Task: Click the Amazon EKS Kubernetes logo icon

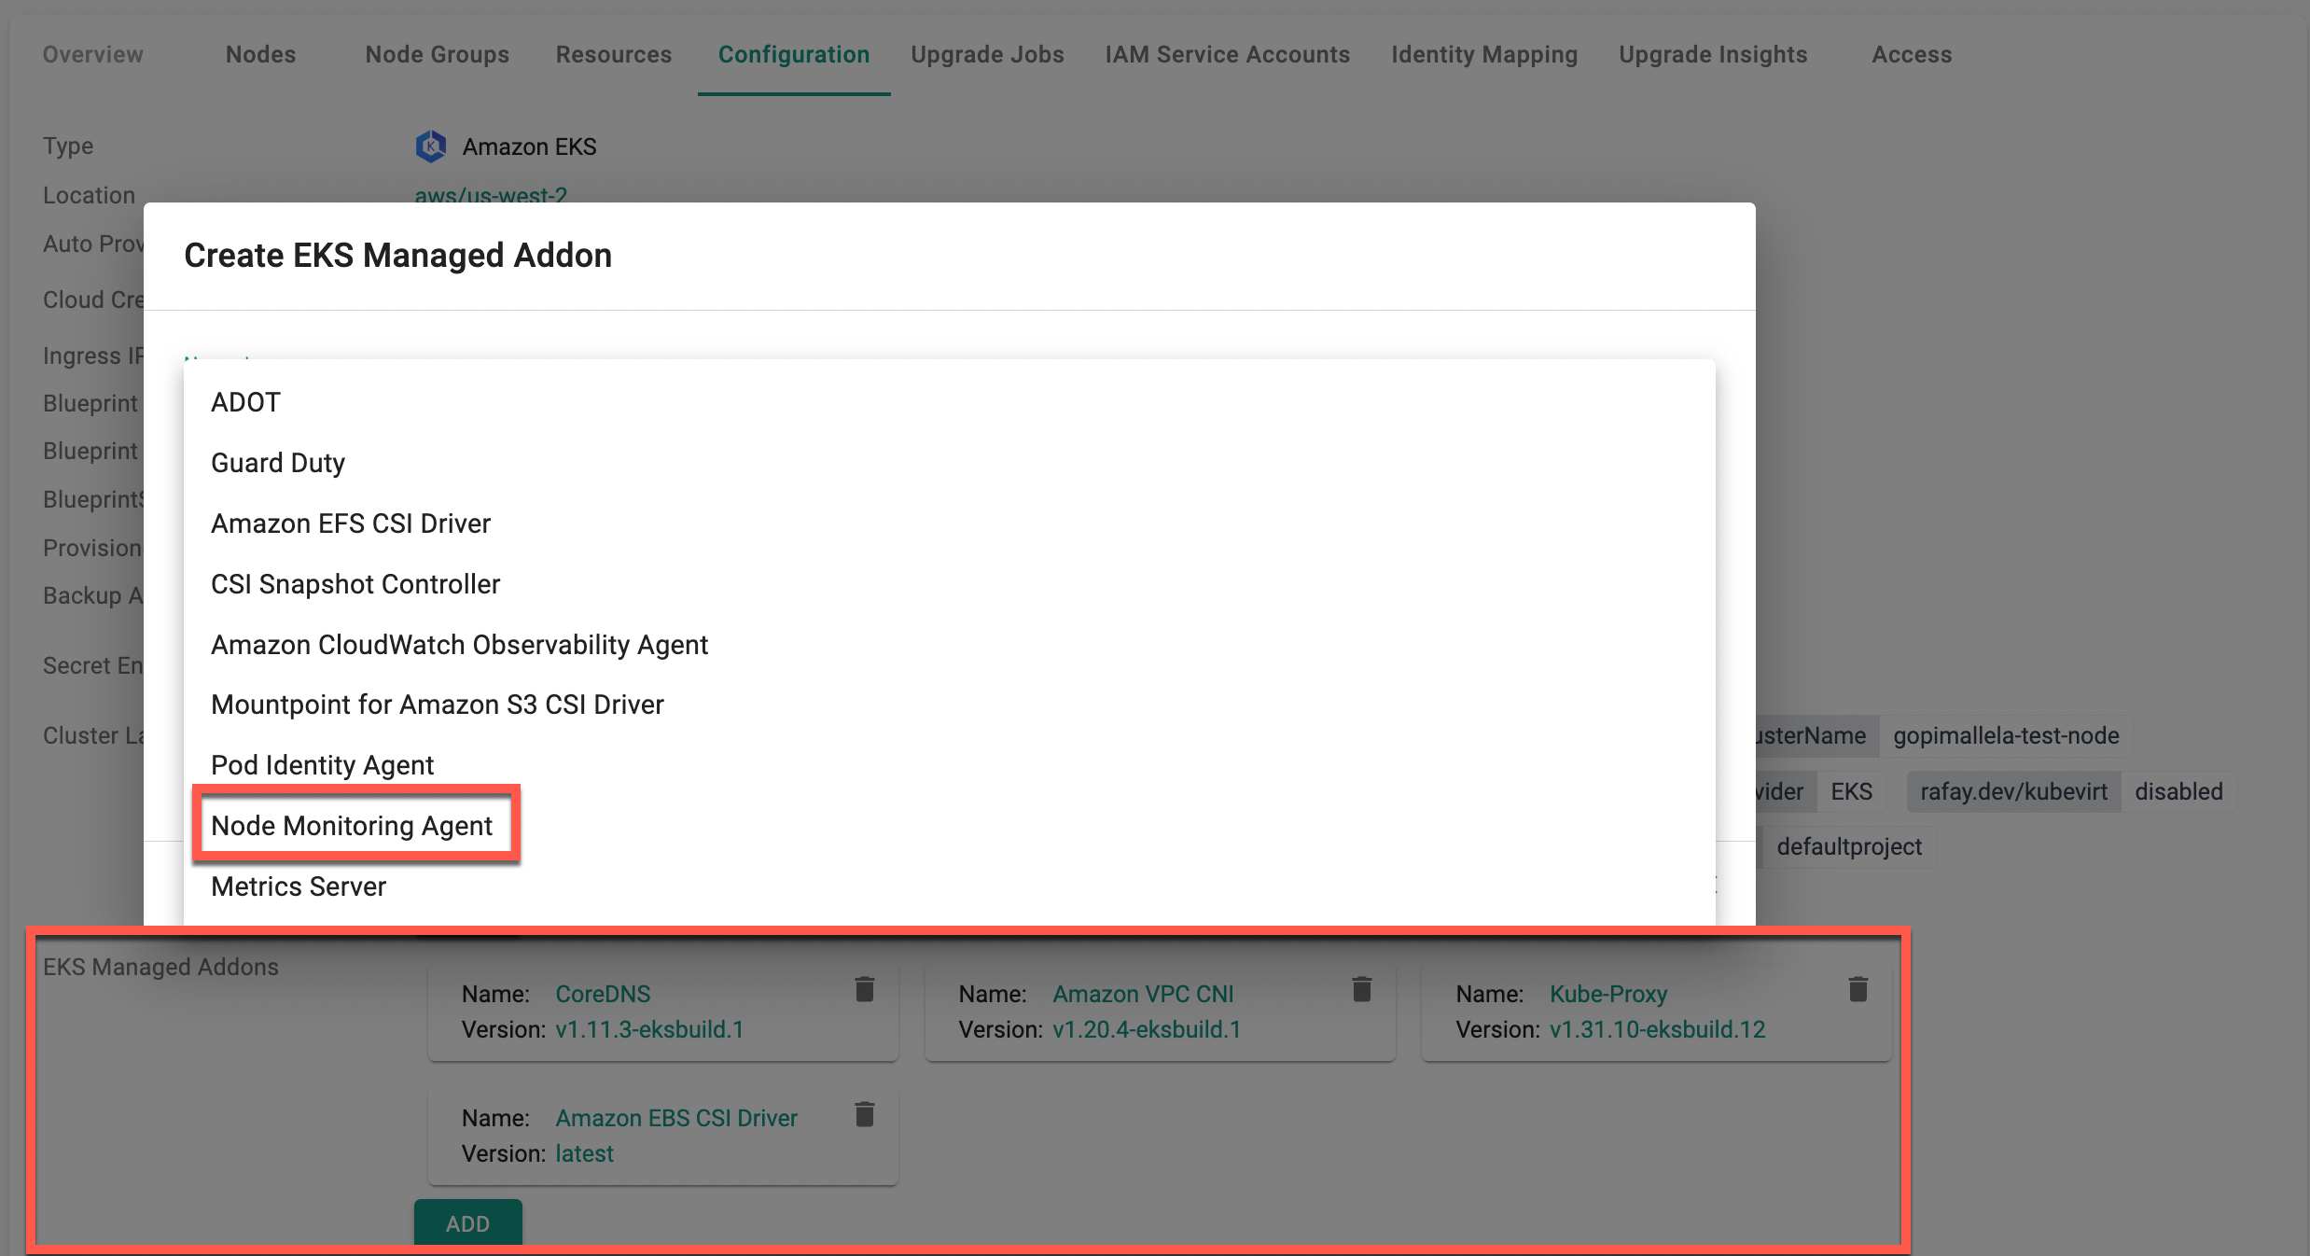Action: (x=430, y=147)
